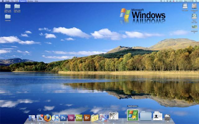Open the Help menu
Screen dimensions: 199x124
pos(36,1)
